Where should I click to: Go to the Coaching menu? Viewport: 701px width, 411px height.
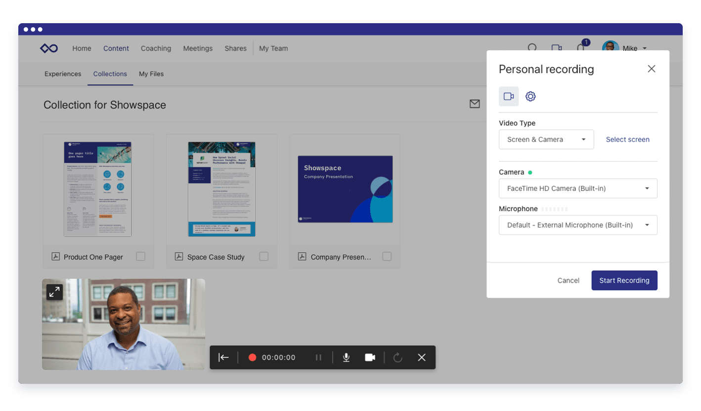coord(156,48)
